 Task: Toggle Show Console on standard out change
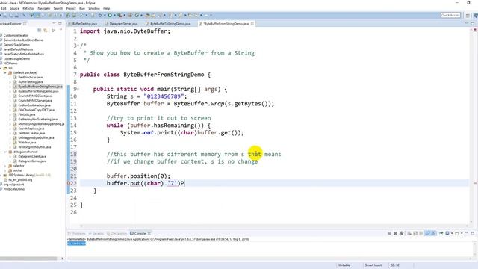coord(427,233)
